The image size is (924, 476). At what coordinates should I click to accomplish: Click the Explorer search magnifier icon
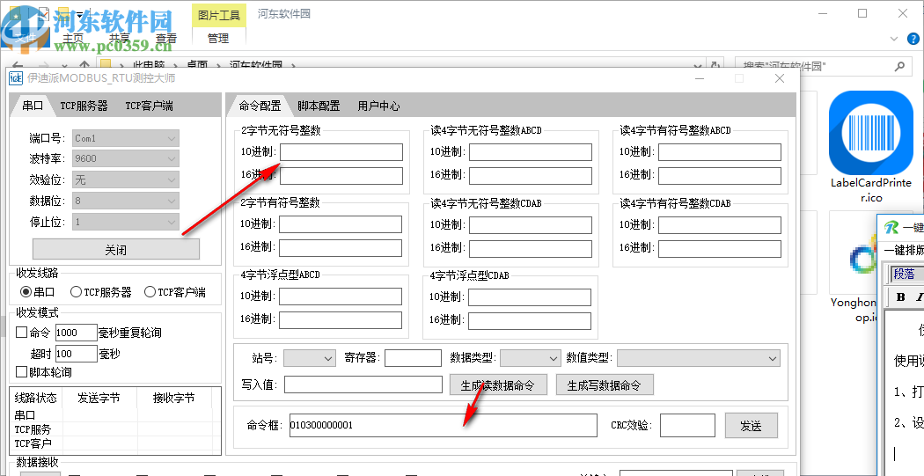click(x=899, y=66)
